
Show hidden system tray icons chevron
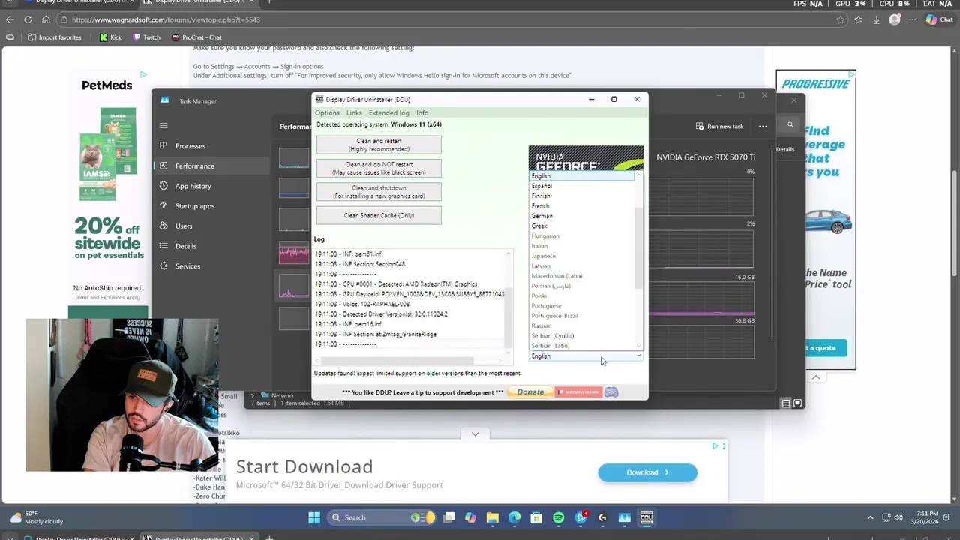point(870,517)
